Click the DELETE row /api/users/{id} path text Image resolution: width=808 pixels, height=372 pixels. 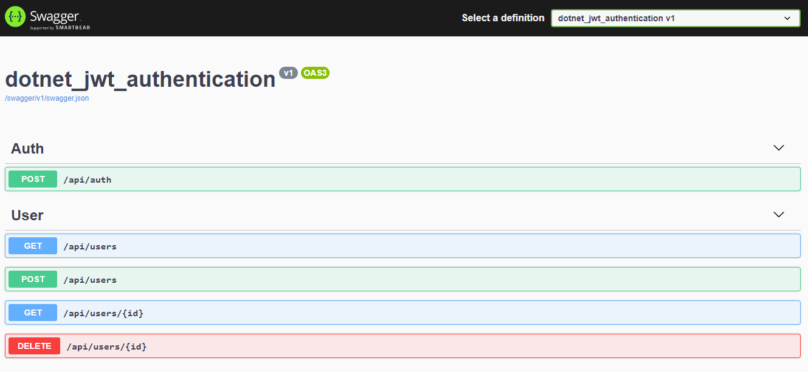(x=106, y=347)
